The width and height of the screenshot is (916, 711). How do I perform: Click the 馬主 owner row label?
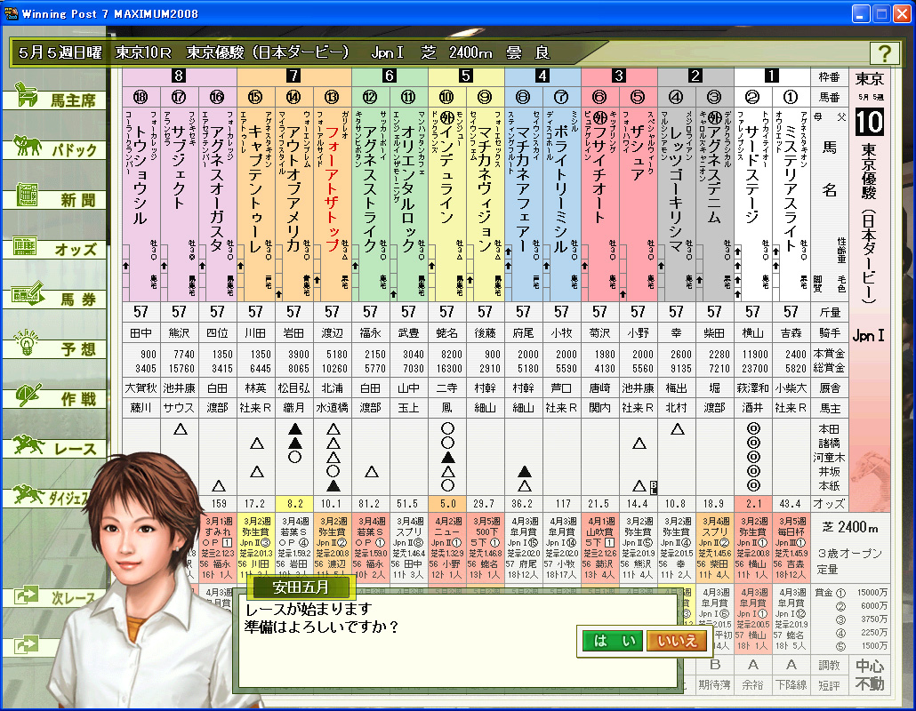829,407
